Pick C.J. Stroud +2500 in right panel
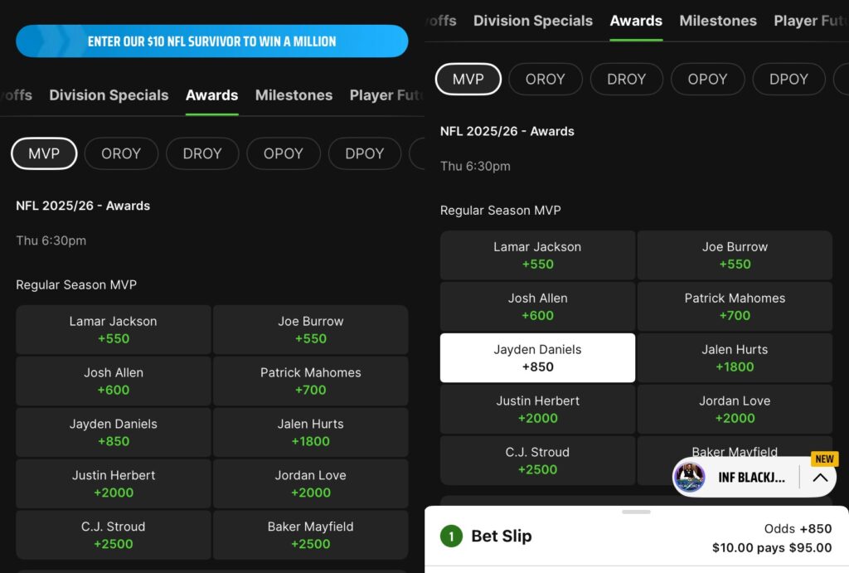Viewport: 849px width, 573px height. [x=537, y=460]
